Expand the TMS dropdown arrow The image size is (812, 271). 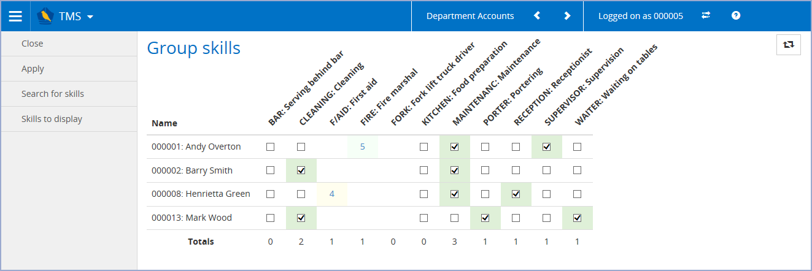pyautogui.click(x=90, y=17)
